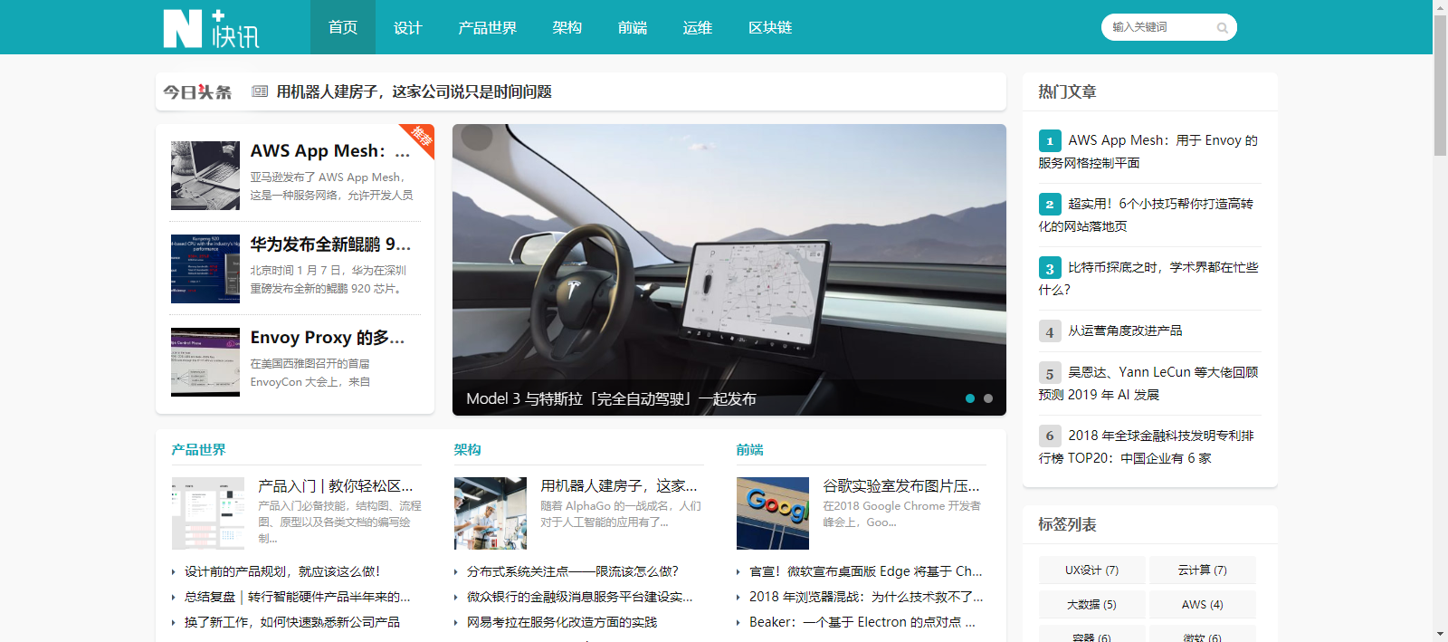Open the 区块链 navigation item

[770, 27]
